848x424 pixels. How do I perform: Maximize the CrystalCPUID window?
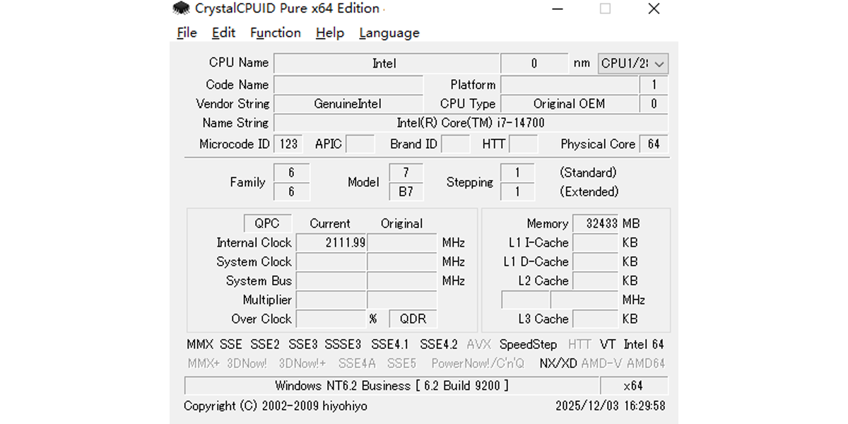(605, 9)
